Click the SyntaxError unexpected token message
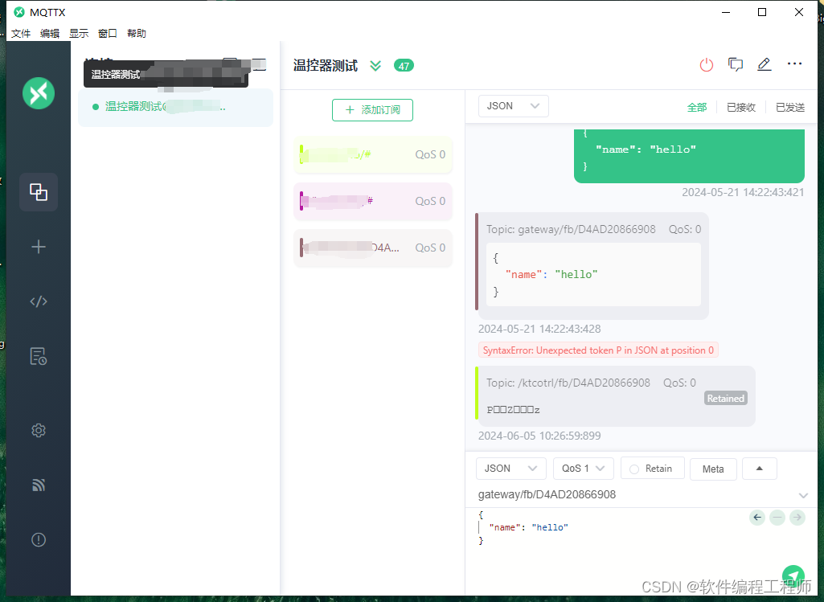The height and width of the screenshot is (602, 824). (x=598, y=350)
